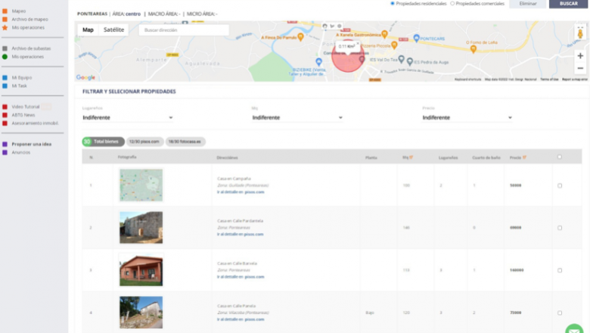Open the green mail chat bubble
This screenshot has height=333, width=590.
[576, 328]
